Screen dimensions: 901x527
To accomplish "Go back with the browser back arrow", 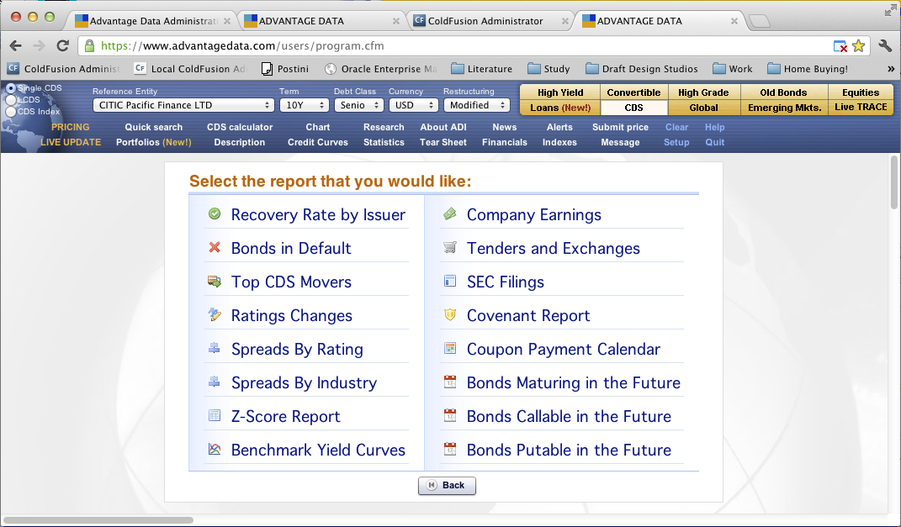I will pos(15,46).
